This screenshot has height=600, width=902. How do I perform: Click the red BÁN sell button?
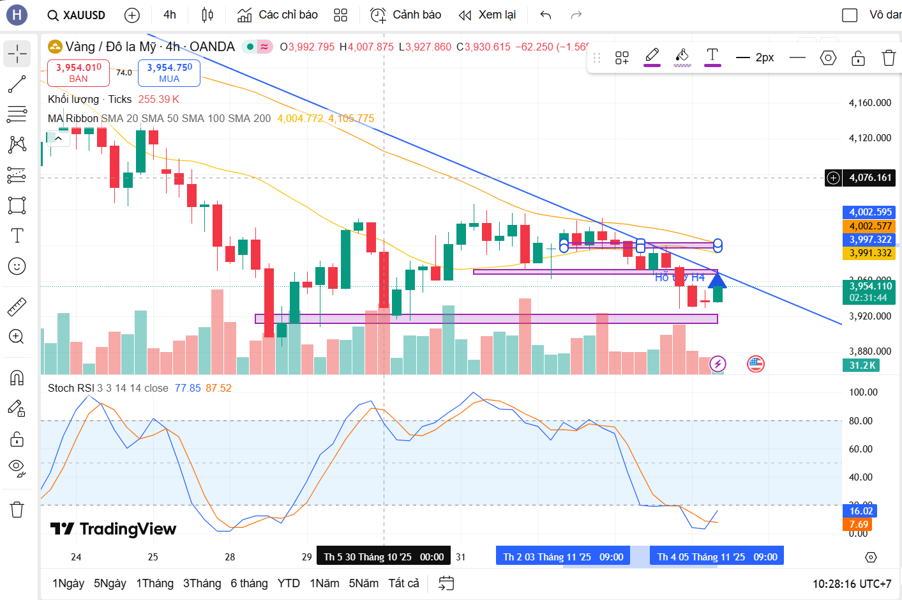coord(79,73)
